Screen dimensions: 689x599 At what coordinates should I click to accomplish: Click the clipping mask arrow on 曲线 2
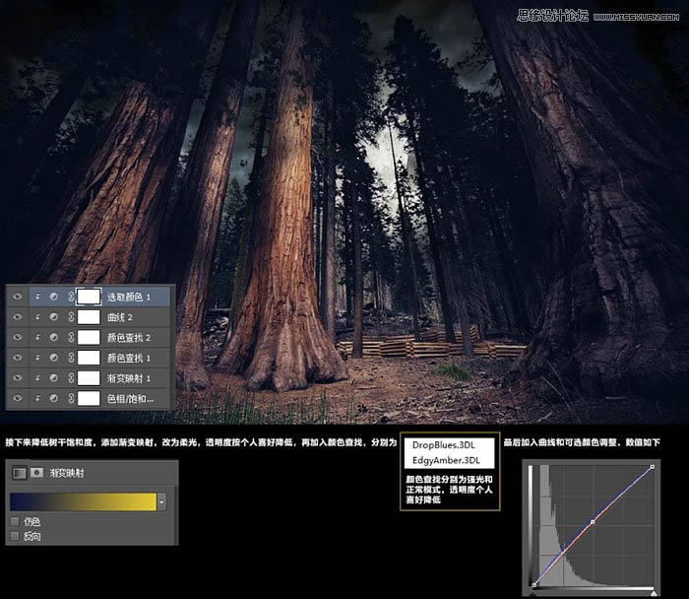point(37,317)
